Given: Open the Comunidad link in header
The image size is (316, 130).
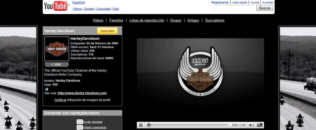Looking at the screenshot, I should (103, 9).
